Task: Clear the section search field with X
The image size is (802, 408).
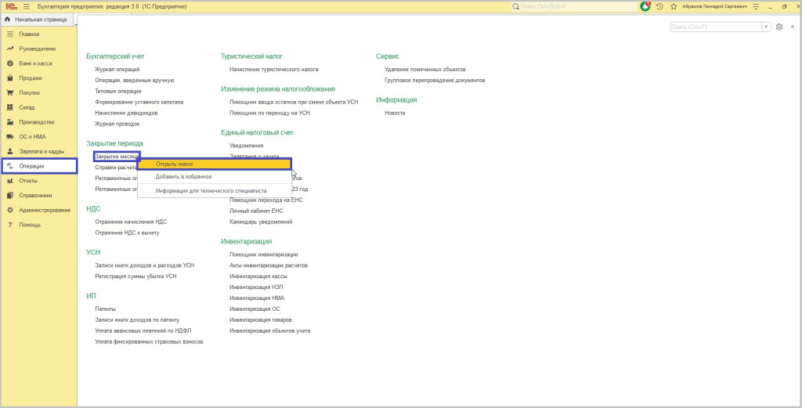Action: pyautogui.click(x=766, y=27)
